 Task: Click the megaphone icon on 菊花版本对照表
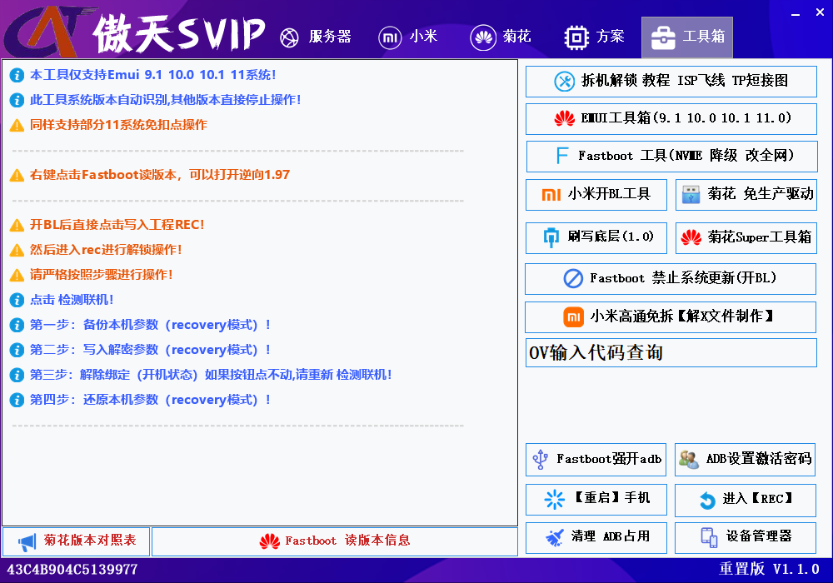coord(27,542)
